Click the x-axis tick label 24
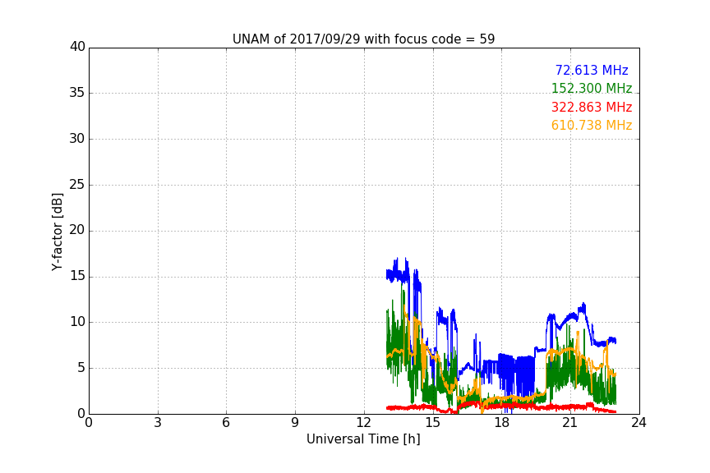This screenshot has height=473, width=710. (x=639, y=423)
